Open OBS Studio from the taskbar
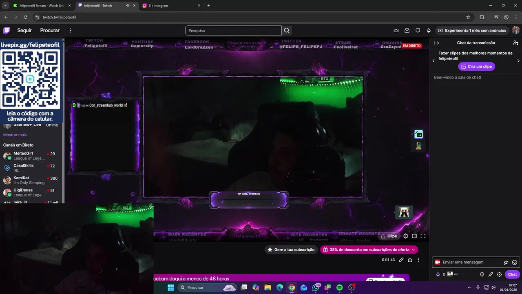 (352, 287)
